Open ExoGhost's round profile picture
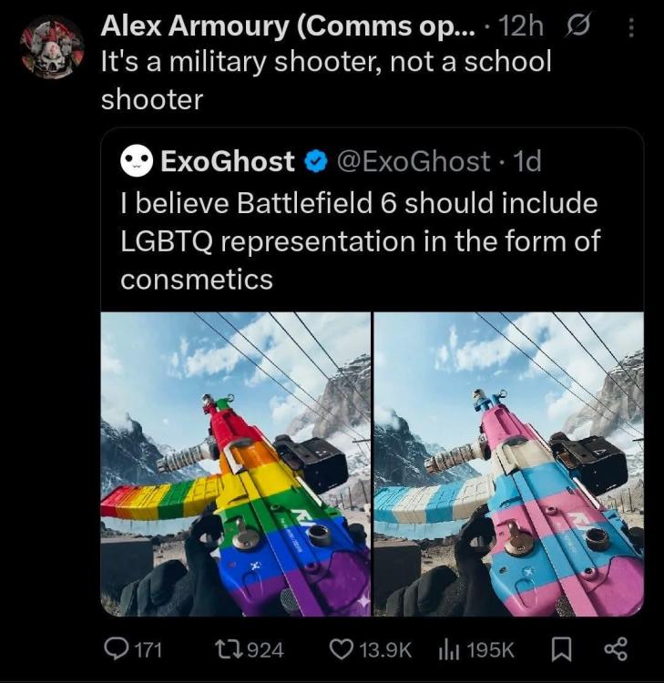Viewport: 664px width, 683px height. pyautogui.click(x=137, y=160)
